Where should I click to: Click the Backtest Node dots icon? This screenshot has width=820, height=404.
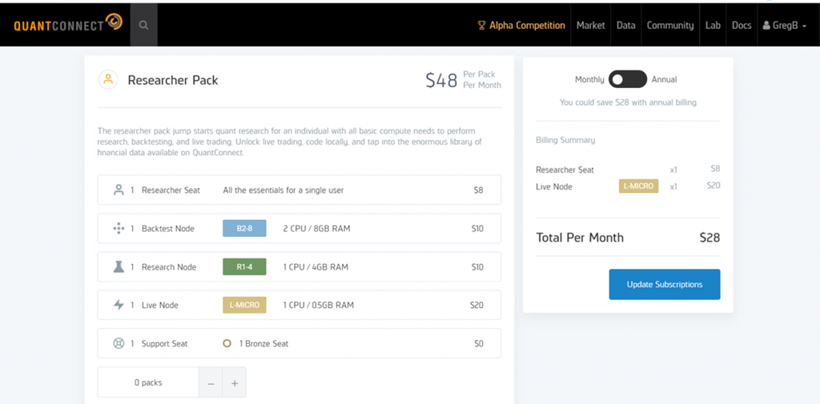119,228
